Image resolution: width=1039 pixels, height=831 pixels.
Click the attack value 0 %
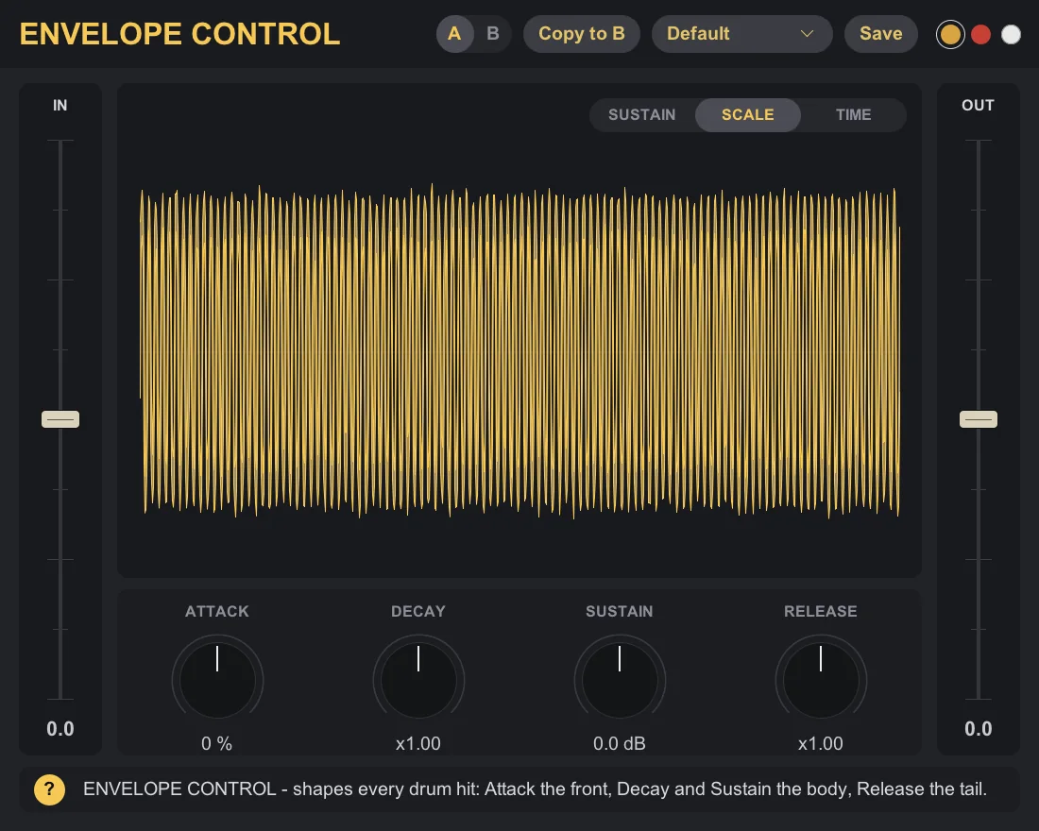[x=216, y=743]
